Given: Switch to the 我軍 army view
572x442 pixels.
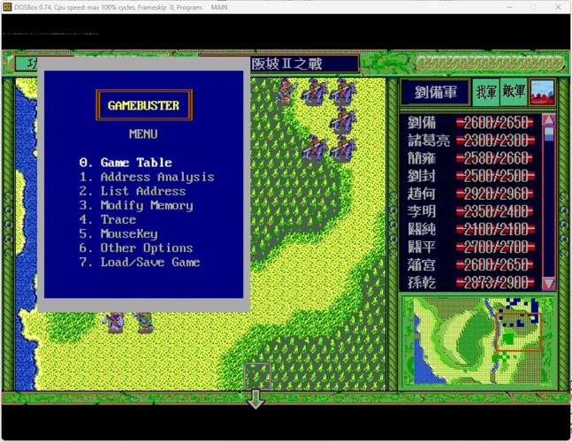Looking at the screenshot, I should 485,91.
